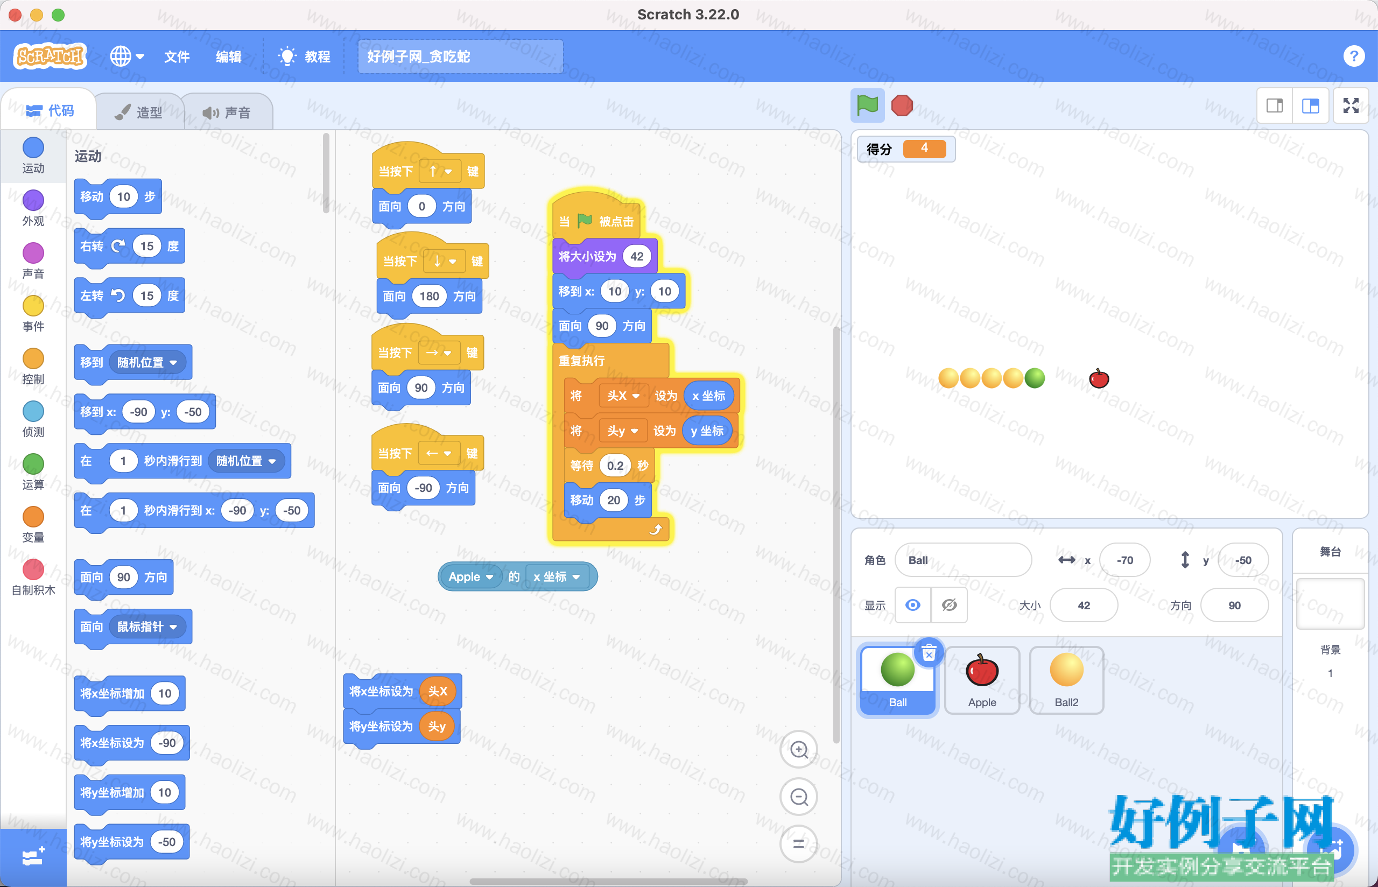This screenshot has height=887, width=1378.
Task: Select the Ball sprite thumbnail
Action: point(897,680)
